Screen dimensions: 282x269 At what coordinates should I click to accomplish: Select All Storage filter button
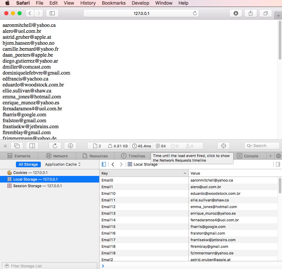[x=28, y=164]
